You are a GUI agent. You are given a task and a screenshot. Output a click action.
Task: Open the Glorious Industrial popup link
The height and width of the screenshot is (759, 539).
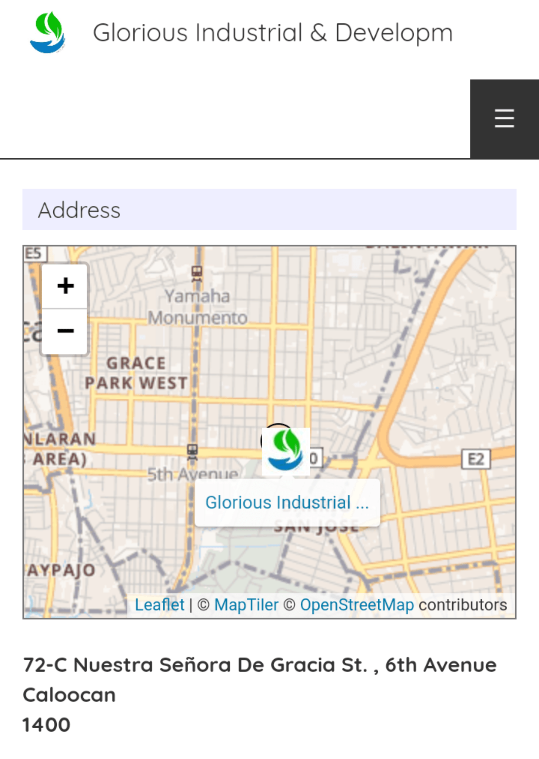coord(287,503)
